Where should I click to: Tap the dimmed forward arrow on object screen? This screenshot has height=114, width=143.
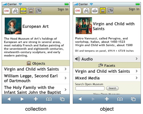(93, 99)
